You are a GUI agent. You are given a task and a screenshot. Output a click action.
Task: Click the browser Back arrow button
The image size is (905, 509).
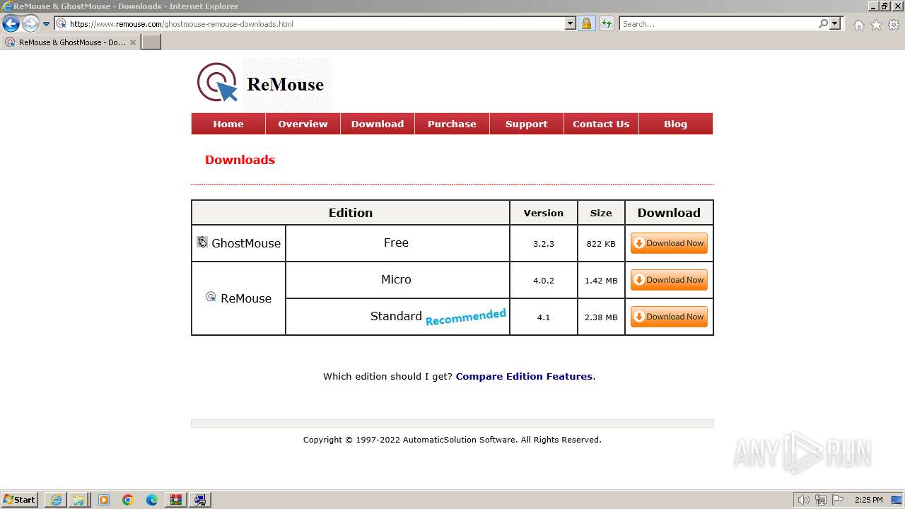(11, 23)
